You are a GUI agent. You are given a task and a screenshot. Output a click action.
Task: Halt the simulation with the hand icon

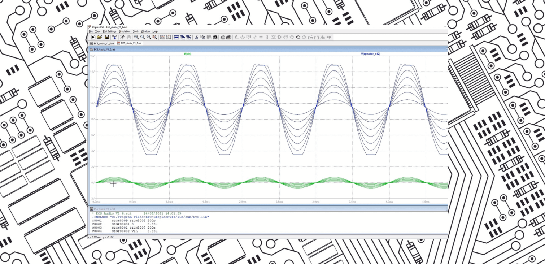(x=128, y=37)
